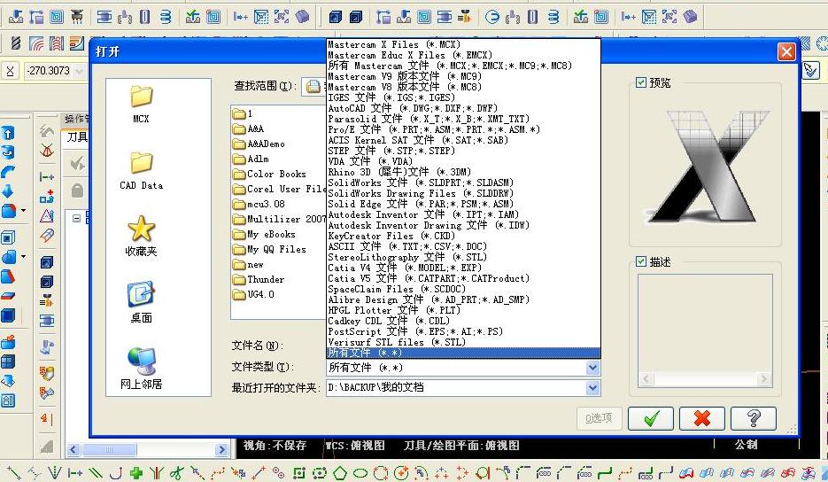Open the 最近打开的文件夹 recent folders dropdown

click(x=592, y=388)
